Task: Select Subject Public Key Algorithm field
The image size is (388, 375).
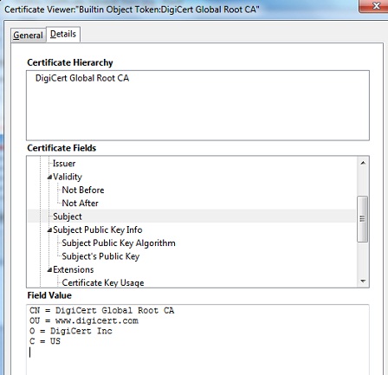Action: tap(119, 243)
